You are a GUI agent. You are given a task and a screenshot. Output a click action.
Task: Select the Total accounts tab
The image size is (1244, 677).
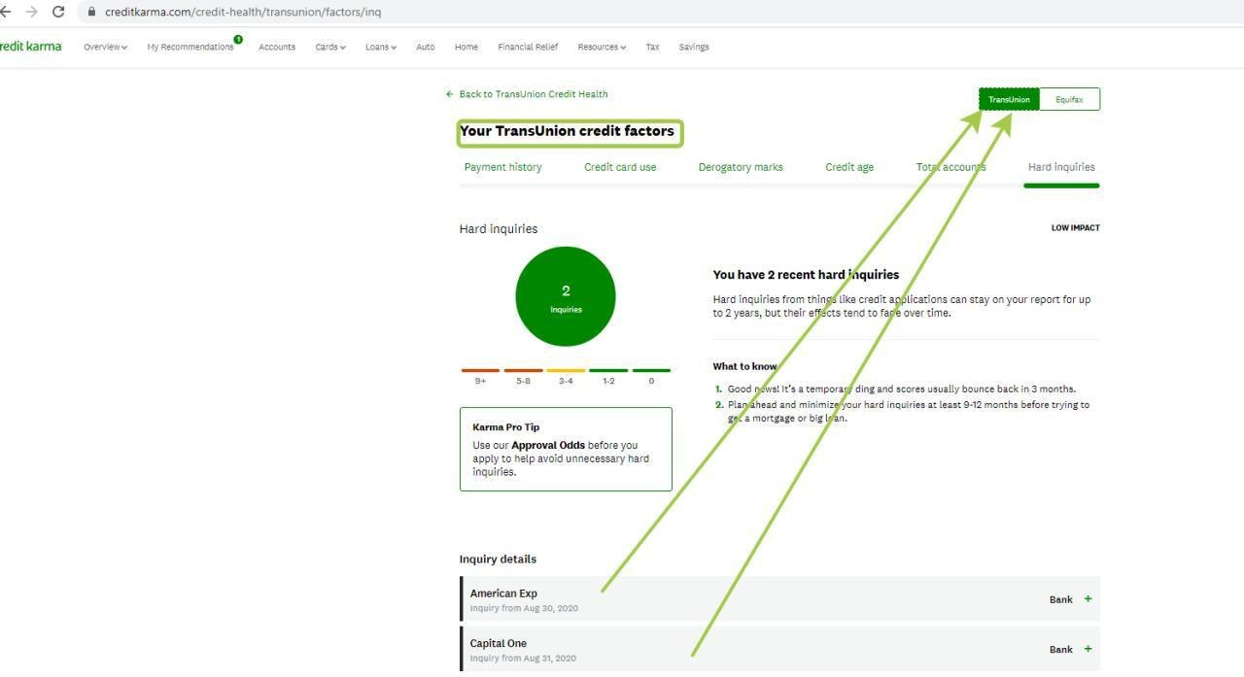pos(950,167)
